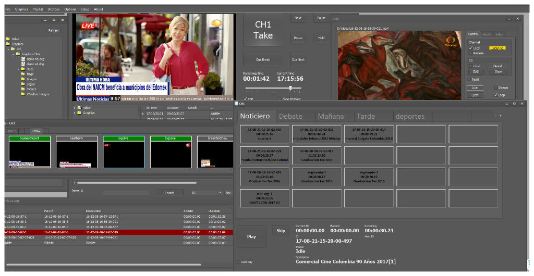The image size is (534, 276).
Task: Toggle the Channel Local checkbox
Action: (x=471, y=48)
